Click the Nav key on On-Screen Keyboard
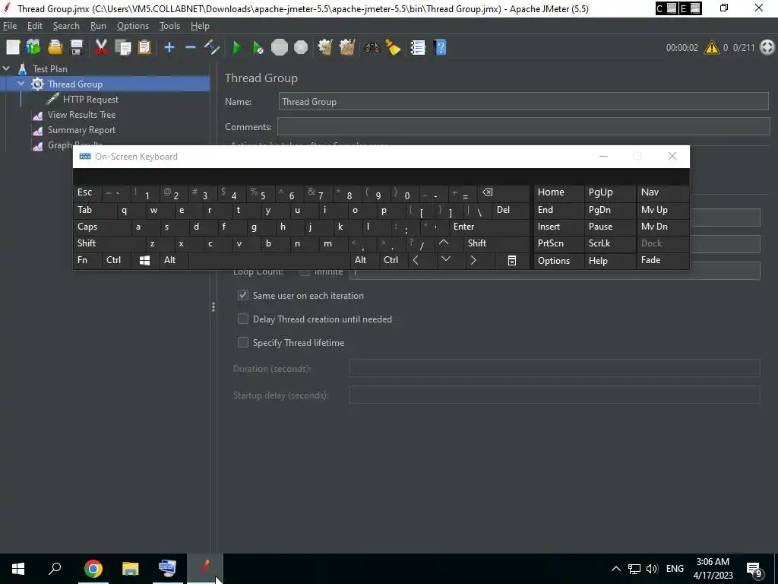The height and width of the screenshot is (584, 778). tap(663, 192)
